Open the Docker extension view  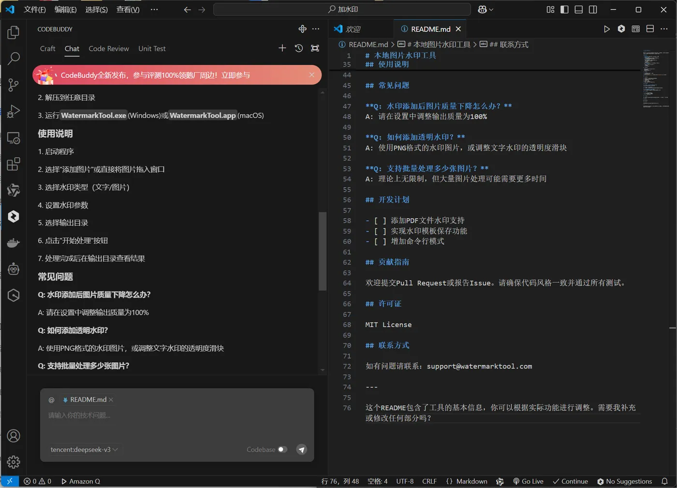click(x=13, y=242)
